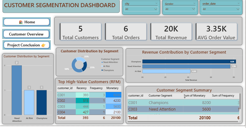The width and height of the screenshot is (246, 128).
Task: Select the At Risk column bar
Action: click(29, 102)
